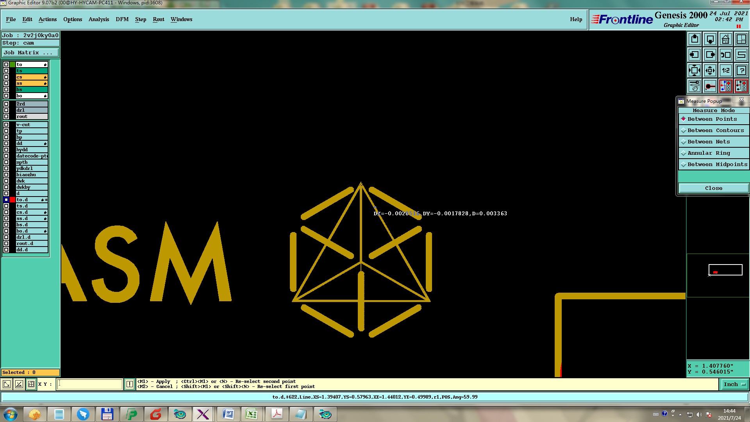This screenshot has width=750, height=422.
Task: Open the wrench and palette tools icon
Action: (x=695, y=86)
